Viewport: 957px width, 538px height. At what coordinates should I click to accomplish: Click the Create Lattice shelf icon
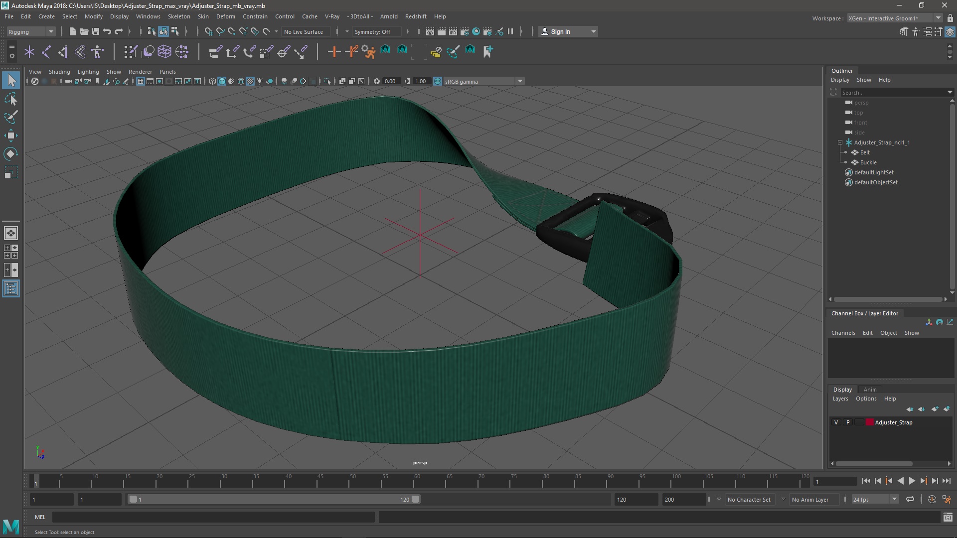[164, 51]
